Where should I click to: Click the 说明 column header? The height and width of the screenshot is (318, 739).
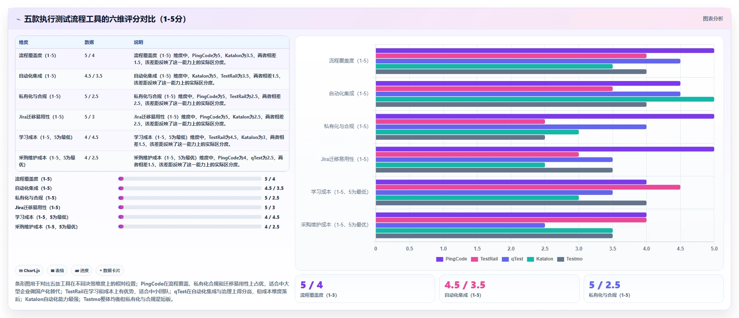pyautogui.click(x=138, y=42)
